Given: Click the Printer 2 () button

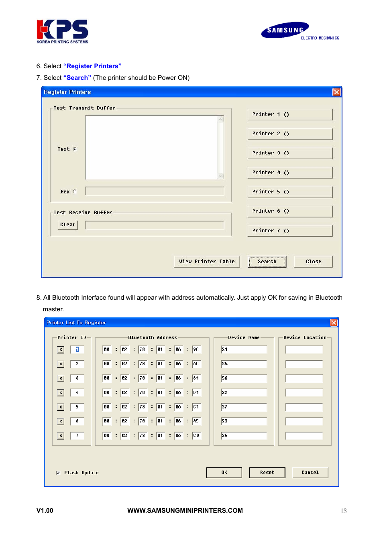Looking at the screenshot, I should pos(290,134).
